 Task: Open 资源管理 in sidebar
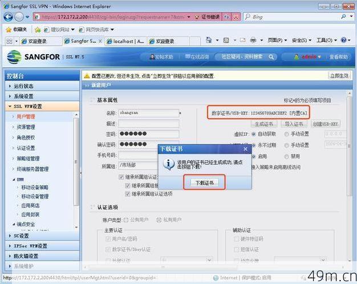(x=26, y=127)
